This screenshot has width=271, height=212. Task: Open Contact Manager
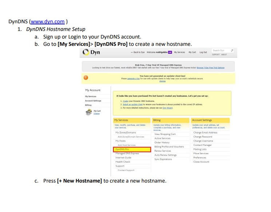(x=202, y=145)
